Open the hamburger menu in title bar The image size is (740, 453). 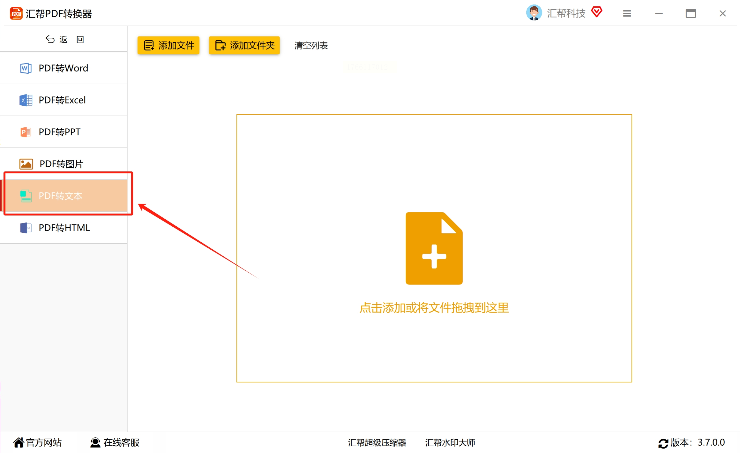click(x=627, y=13)
